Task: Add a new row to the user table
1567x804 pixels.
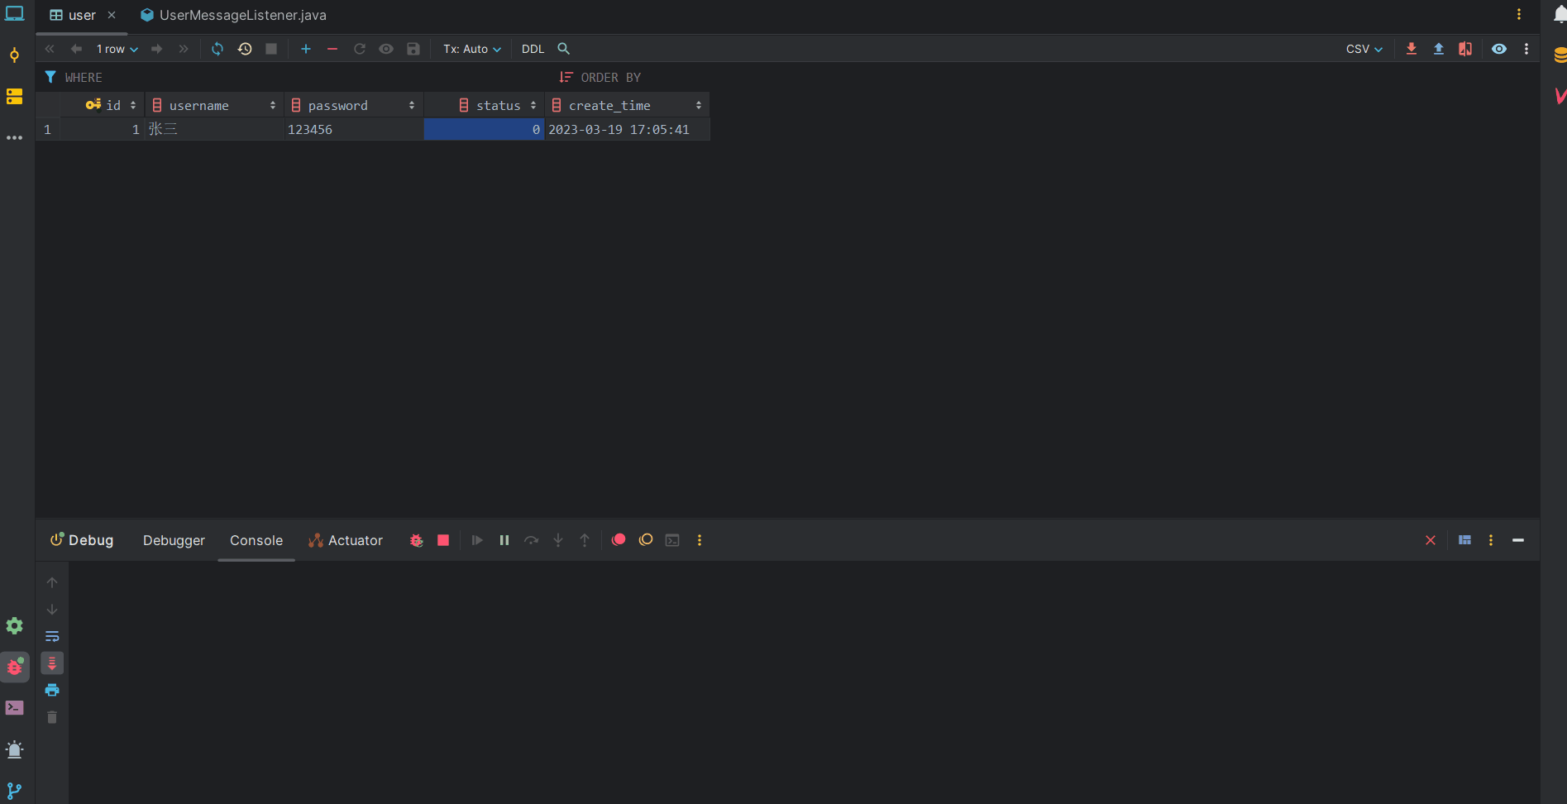Action: [305, 49]
